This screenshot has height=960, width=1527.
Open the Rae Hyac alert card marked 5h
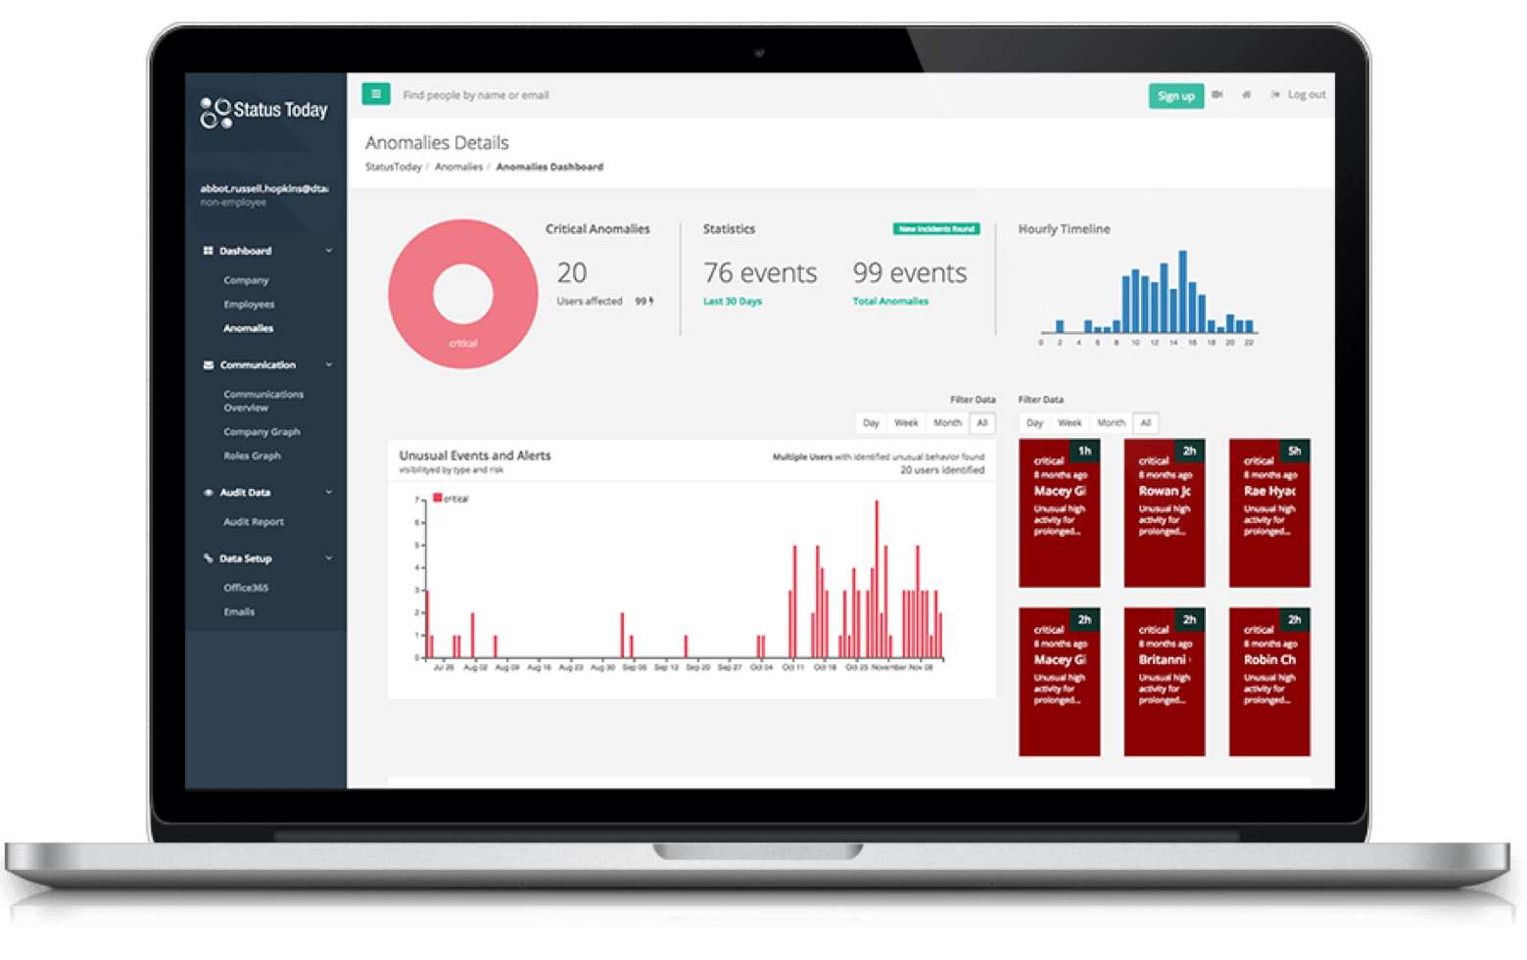pos(1269,513)
